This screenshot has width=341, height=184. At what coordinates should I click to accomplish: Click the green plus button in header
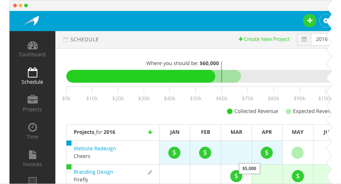309,21
